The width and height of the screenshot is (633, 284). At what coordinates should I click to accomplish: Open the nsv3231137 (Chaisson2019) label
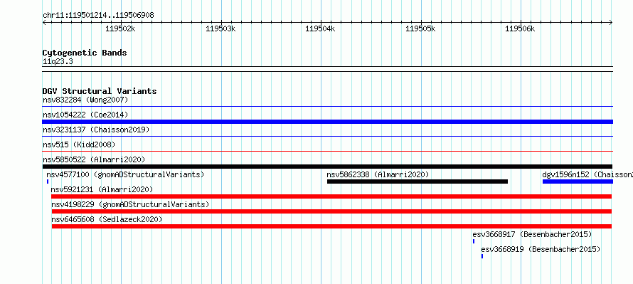[x=96, y=130]
